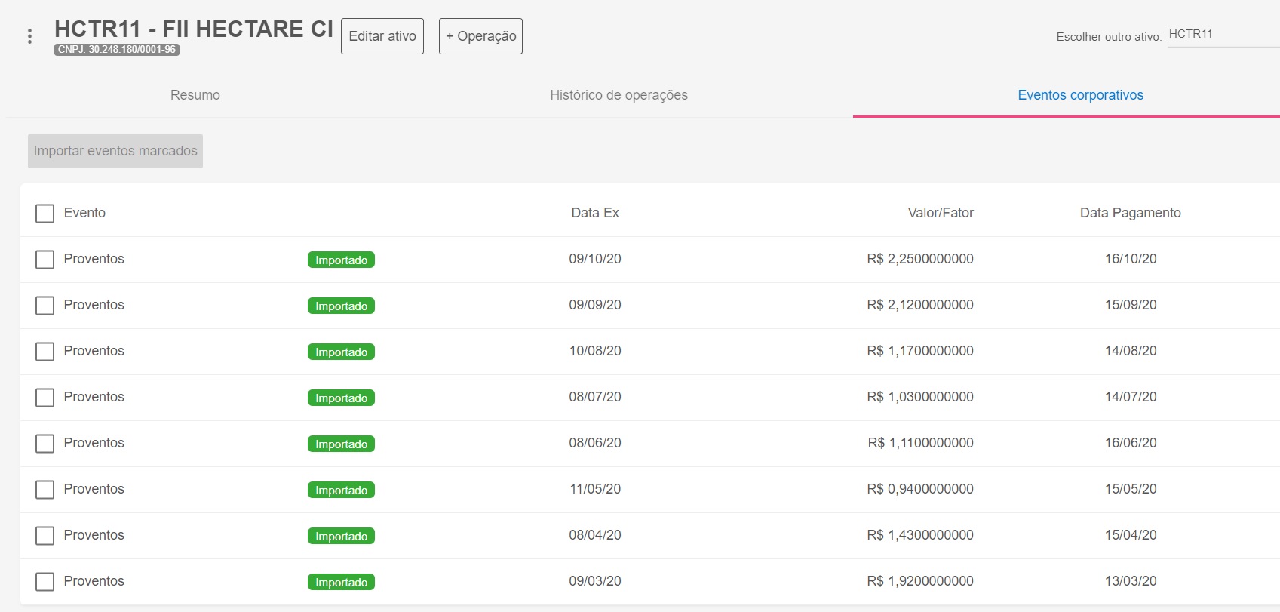
Task: Click the payment date 16/10/20
Action: tap(1131, 259)
